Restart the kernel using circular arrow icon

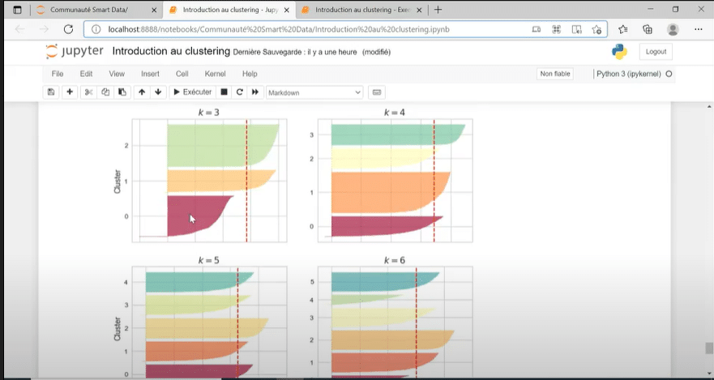click(240, 92)
